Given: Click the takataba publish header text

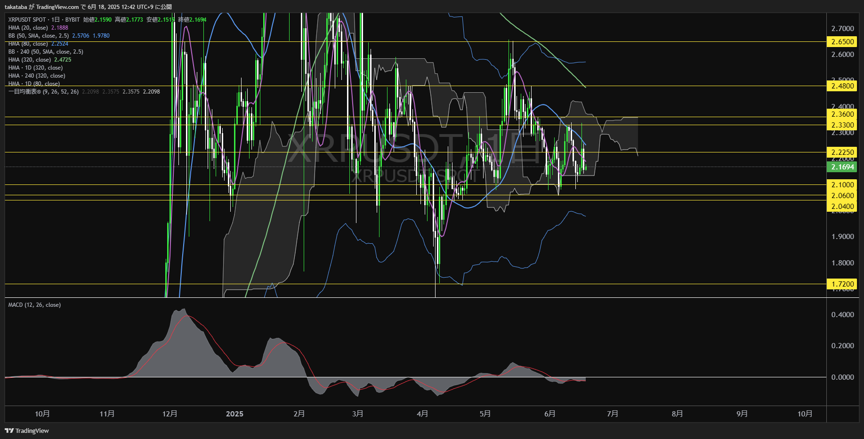Looking at the screenshot, I should pyautogui.click(x=88, y=7).
